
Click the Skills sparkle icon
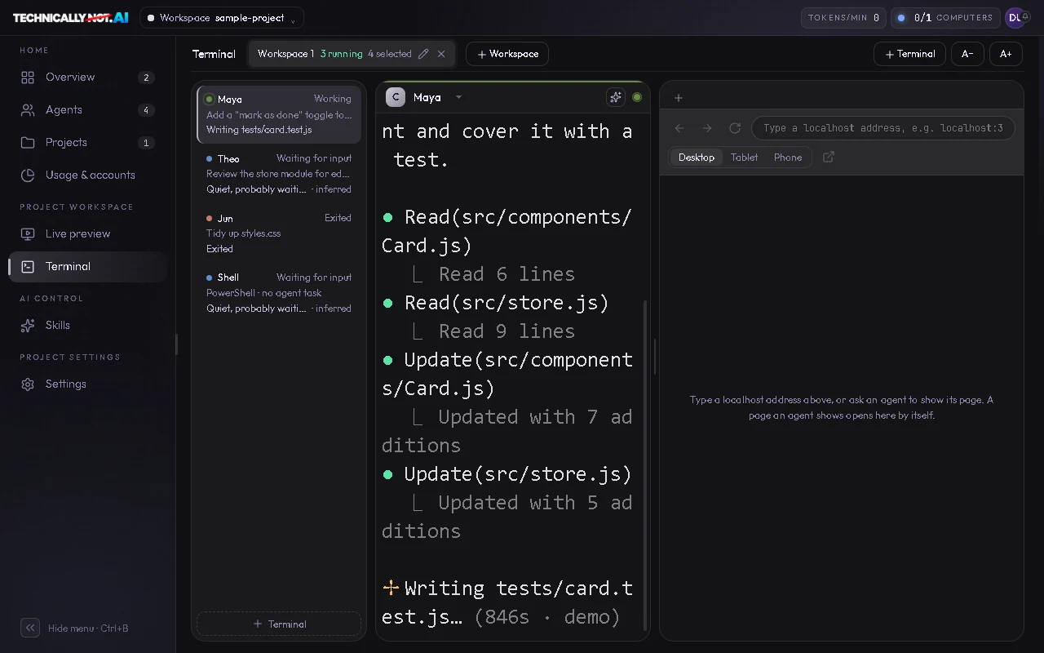coord(28,326)
